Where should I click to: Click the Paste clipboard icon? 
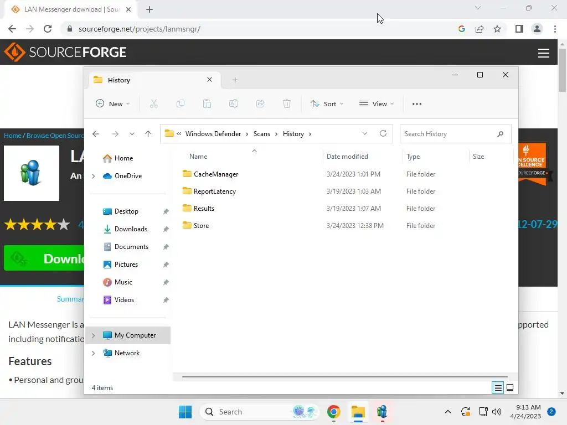coord(207,103)
